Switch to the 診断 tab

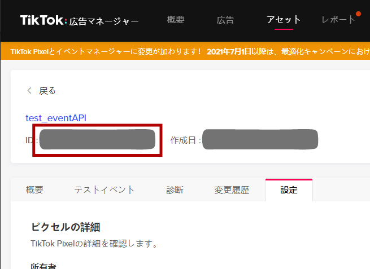pyautogui.click(x=175, y=190)
